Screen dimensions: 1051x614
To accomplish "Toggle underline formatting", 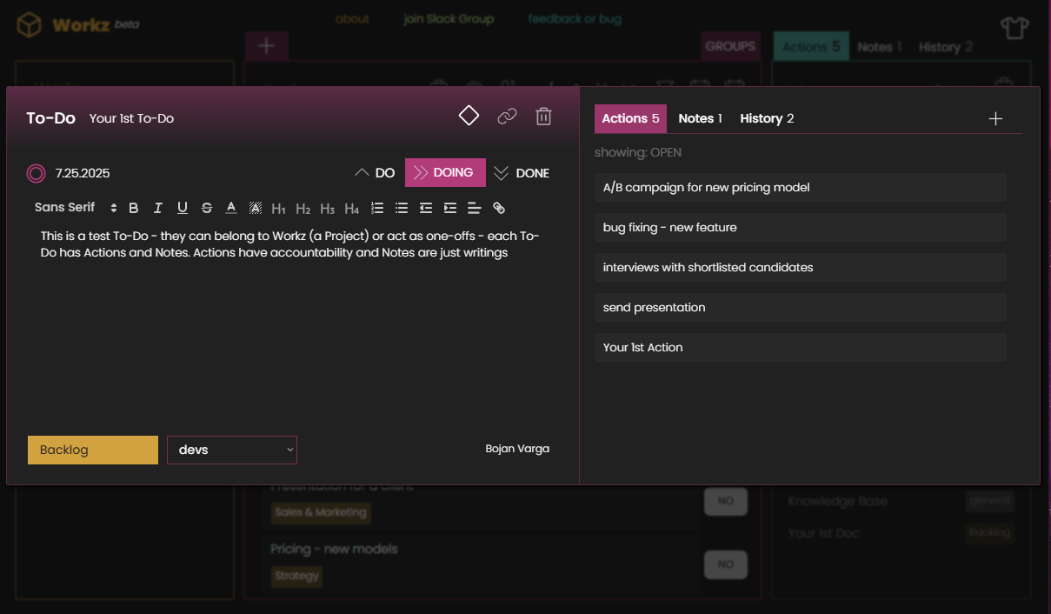I will tap(183, 207).
